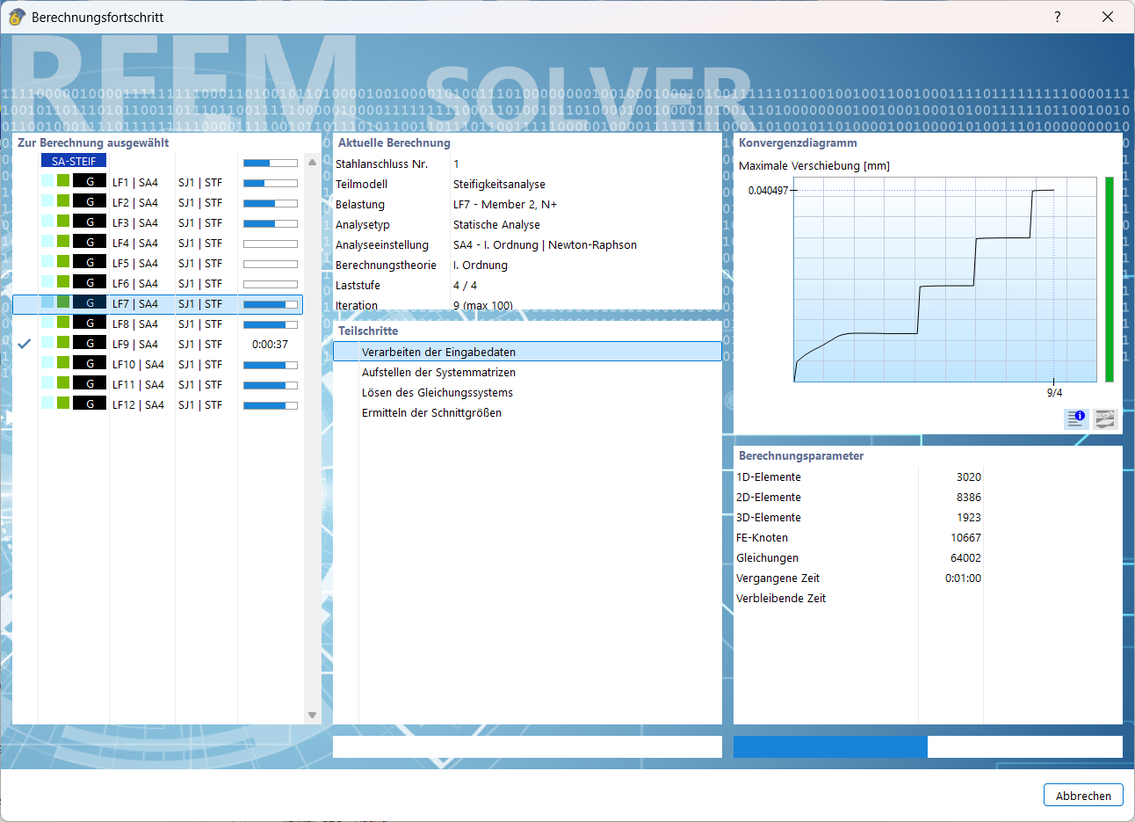Click the RFEM logo in the title bar
The height and width of the screenshot is (822, 1135).
(x=15, y=16)
